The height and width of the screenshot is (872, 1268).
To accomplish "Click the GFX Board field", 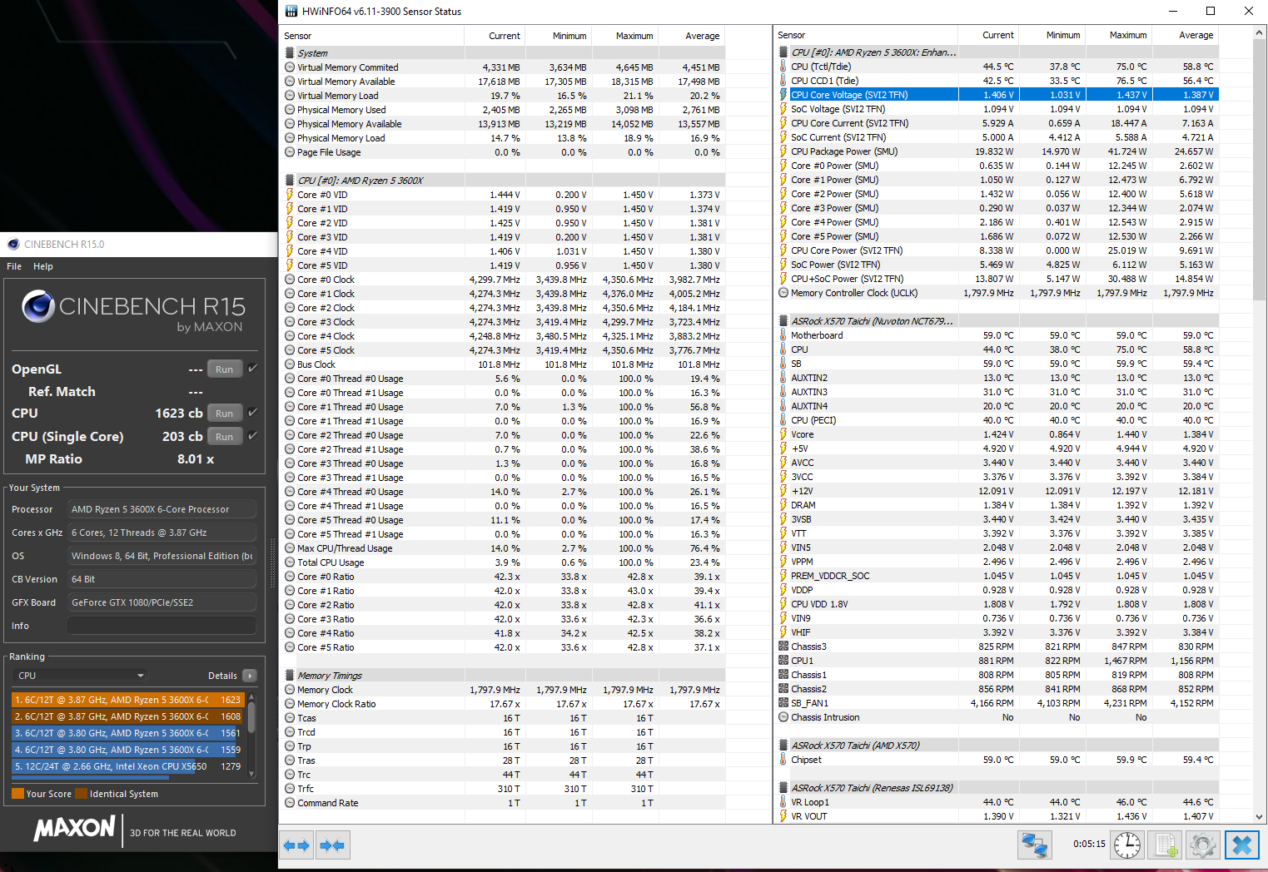I will click(x=162, y=602).
